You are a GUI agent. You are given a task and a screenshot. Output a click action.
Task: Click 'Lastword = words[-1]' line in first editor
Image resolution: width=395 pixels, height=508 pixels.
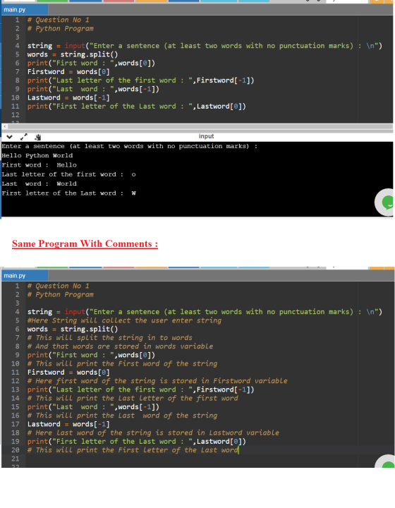tap(68, 97)
